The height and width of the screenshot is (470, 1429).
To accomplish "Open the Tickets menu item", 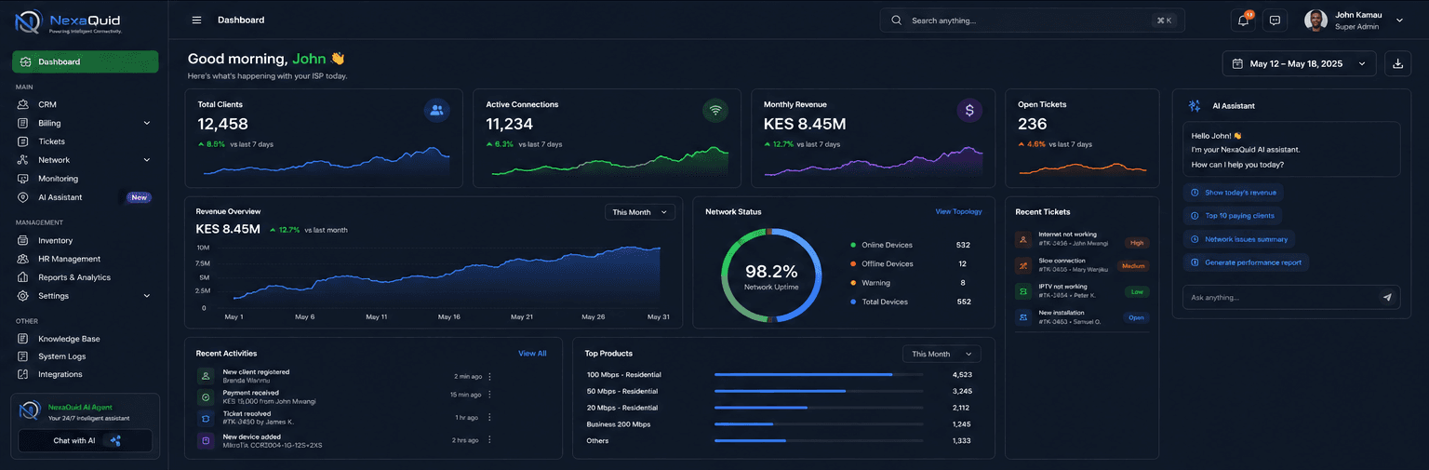I will [x=86, y=141].
